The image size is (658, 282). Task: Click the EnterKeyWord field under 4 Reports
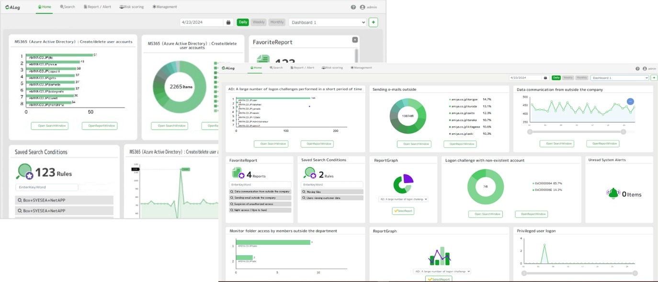(x=260, y=184)
